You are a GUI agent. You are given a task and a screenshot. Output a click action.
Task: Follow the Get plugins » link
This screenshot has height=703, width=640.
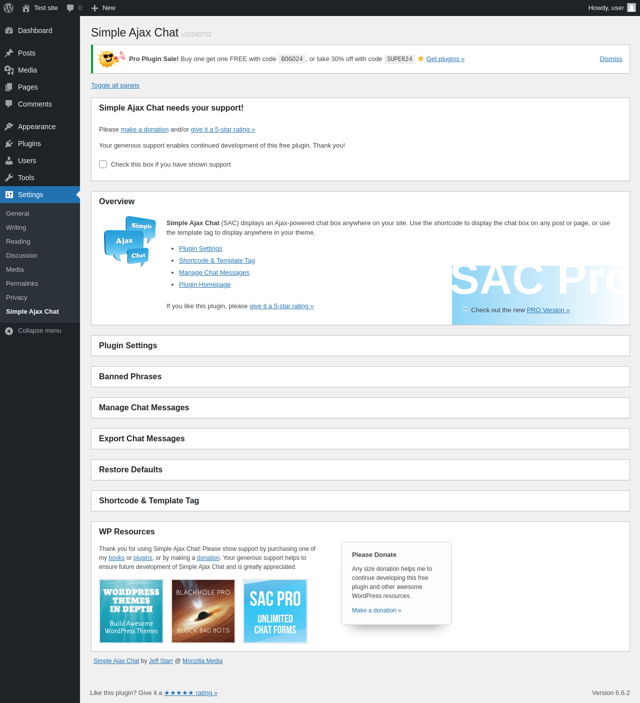(x=445, y=59)
